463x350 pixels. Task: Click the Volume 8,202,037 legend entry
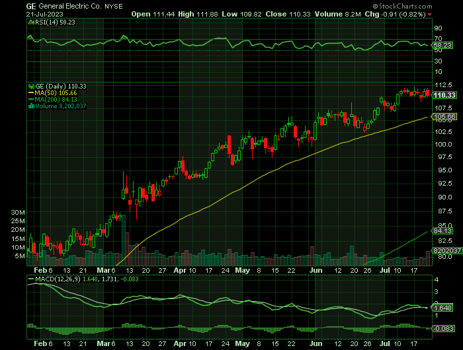(61, 106)
